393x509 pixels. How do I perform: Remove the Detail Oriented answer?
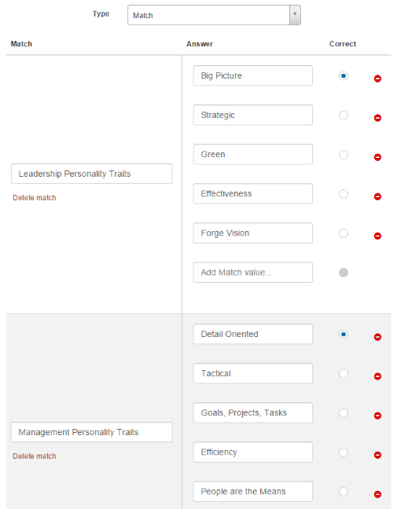tap(377, 337)
